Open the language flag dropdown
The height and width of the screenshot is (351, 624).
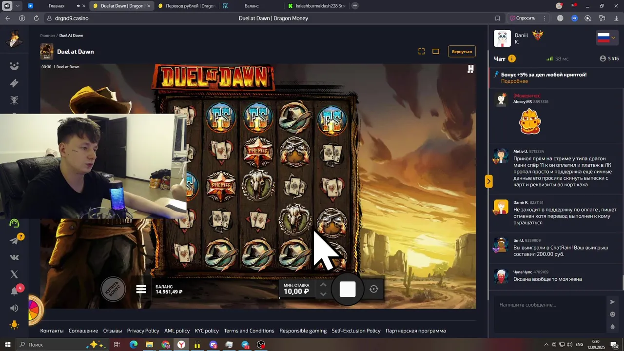(x=606, y=38)
